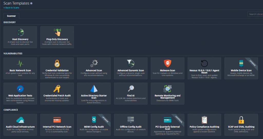Click the Malware Scan title text
The width and height of the screenshot is (263, 139).
(x=167, y=71)
